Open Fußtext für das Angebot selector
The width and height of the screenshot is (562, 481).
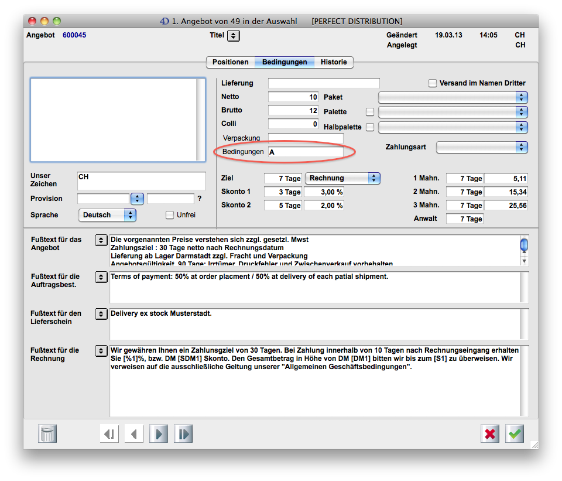point(101,240)
